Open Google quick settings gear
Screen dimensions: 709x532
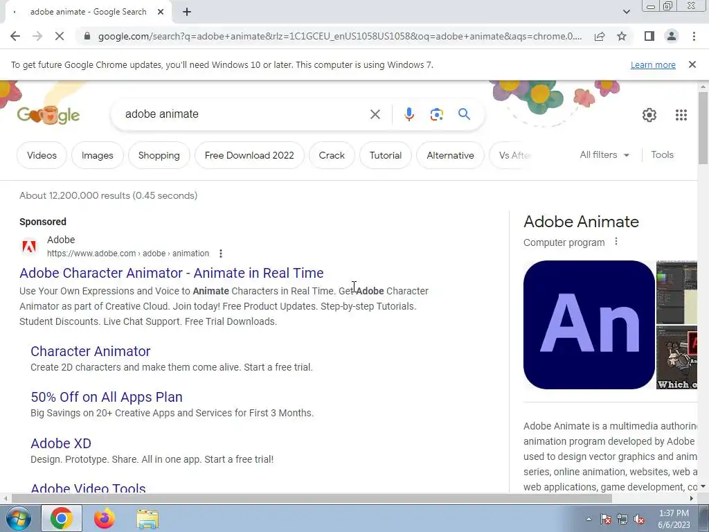(649, 115)
